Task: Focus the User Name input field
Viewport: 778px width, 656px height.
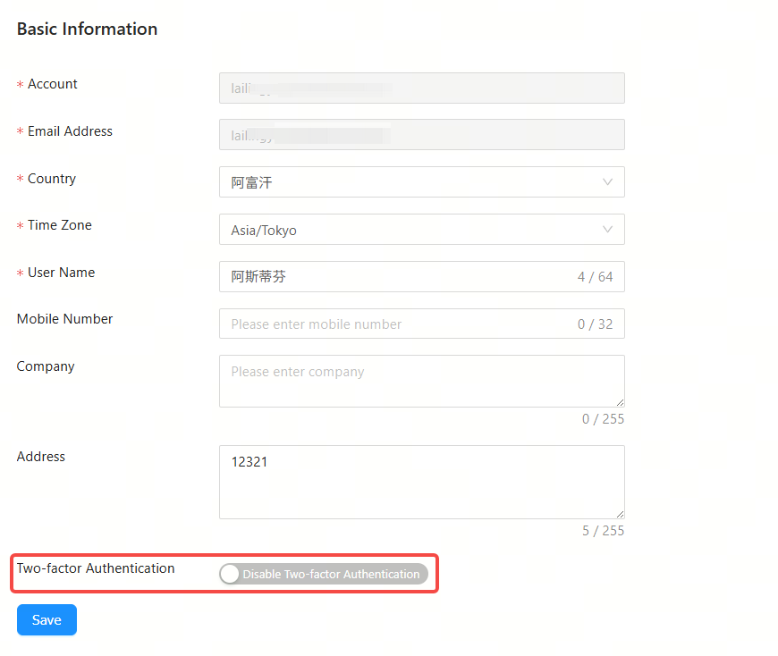Action: click(x=393, y=277)
